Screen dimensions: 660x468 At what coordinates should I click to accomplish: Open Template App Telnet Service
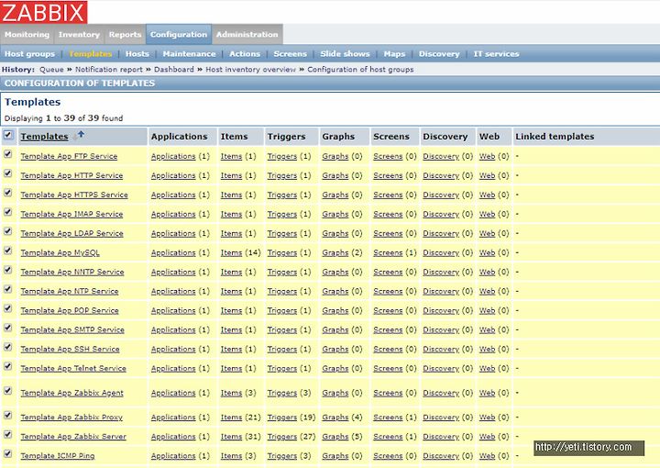coord(73,369)
